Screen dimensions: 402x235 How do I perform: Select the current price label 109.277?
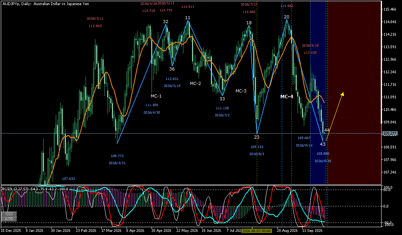click(390, 134)
